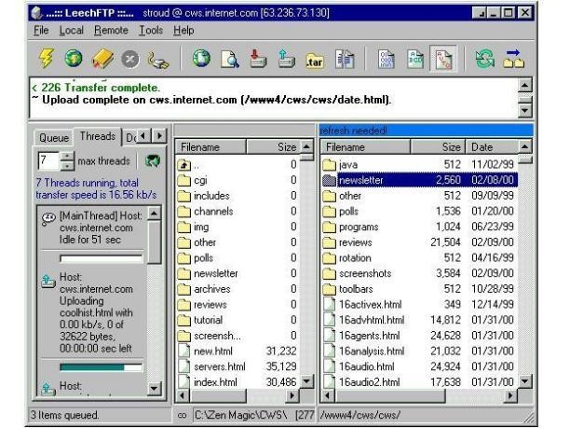570x428 pixels.
Task: Click the parent directory '..' folder icon
Action: 183,165
